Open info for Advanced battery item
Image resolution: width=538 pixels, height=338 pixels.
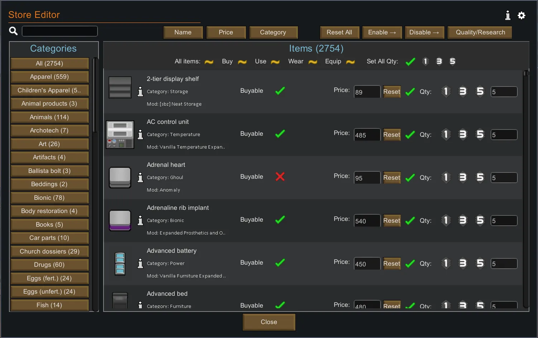(x=140, y=263)
